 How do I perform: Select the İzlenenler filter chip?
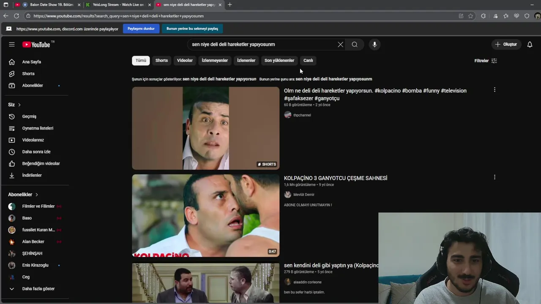point(246,60)
